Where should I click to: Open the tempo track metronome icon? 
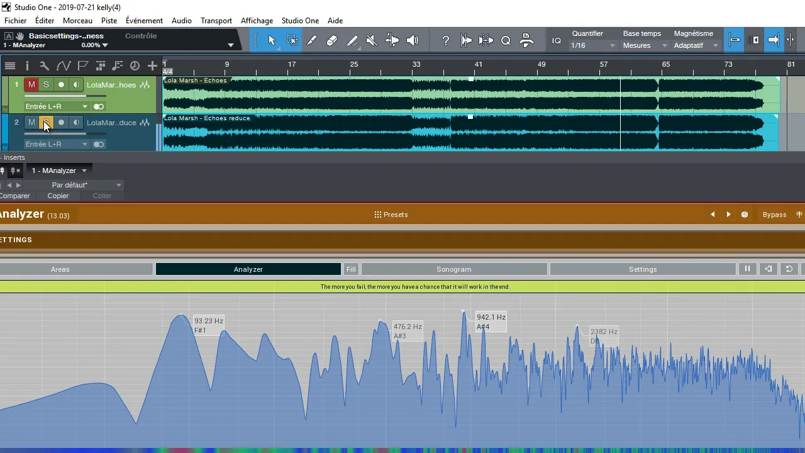point(135,65)
